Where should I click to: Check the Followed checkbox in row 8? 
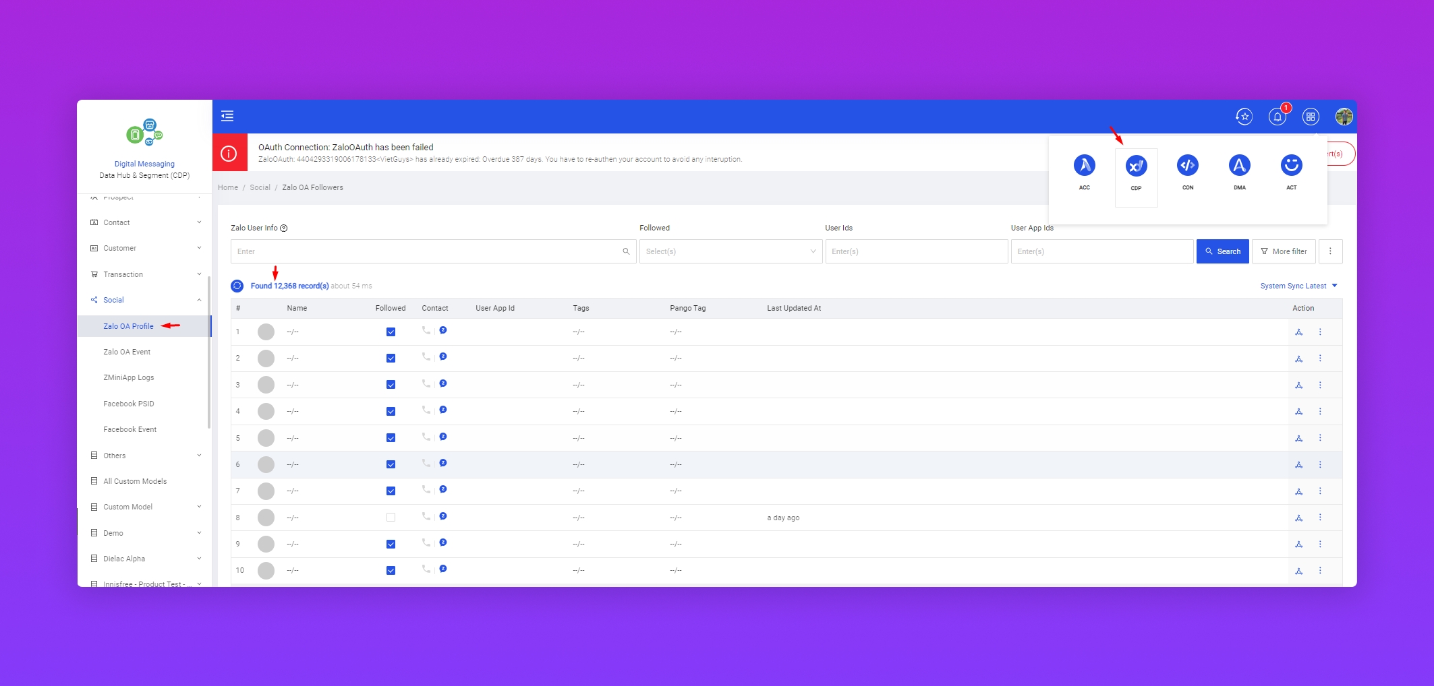point(391,518)
